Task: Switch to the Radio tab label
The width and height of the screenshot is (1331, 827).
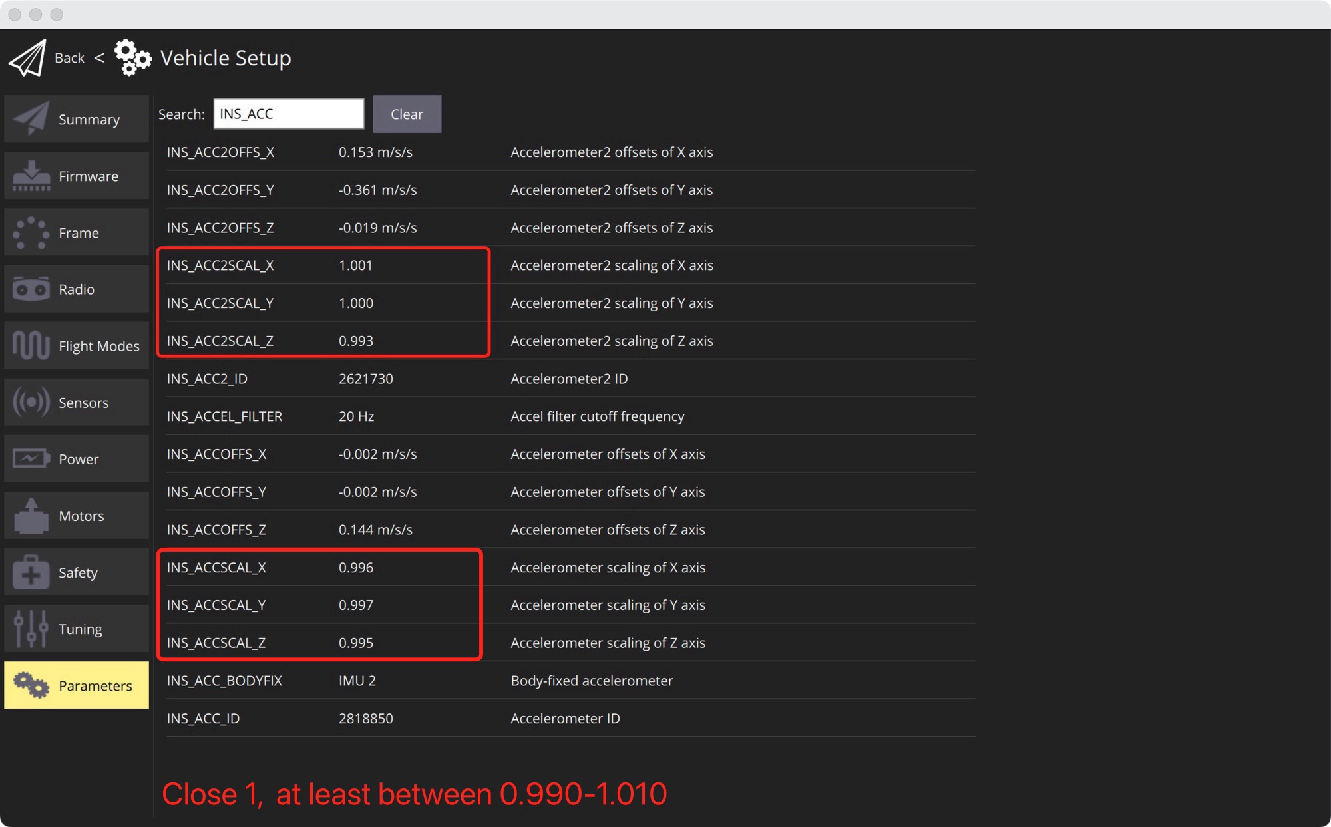Action: pos(77,289)
